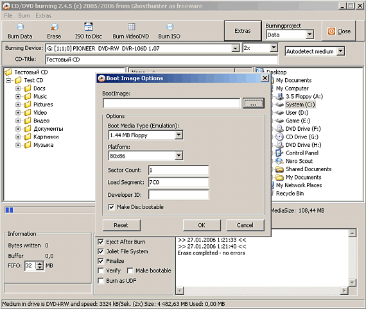Enable the Make bootable checkbox

point(130,271)
